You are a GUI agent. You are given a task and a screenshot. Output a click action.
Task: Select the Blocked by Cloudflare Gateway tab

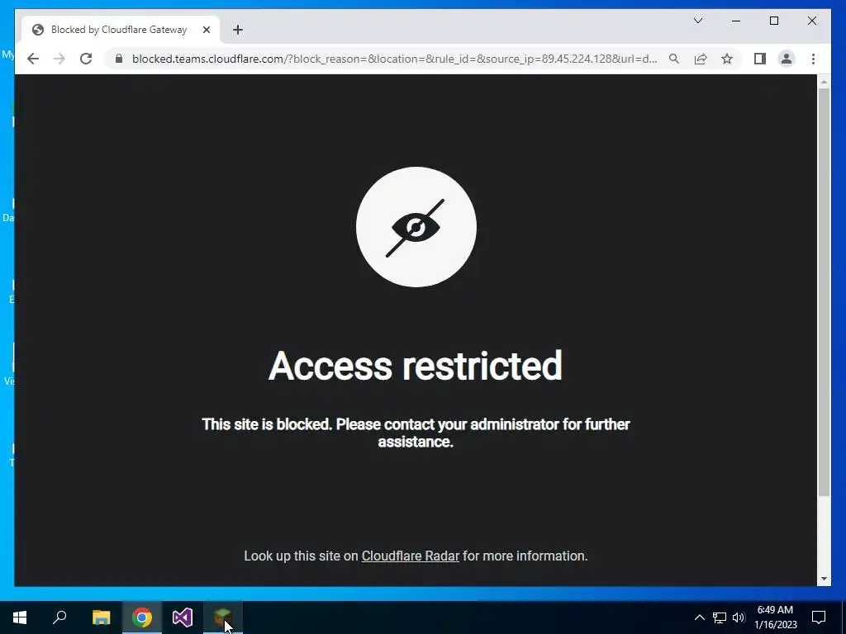pos(121,30)
